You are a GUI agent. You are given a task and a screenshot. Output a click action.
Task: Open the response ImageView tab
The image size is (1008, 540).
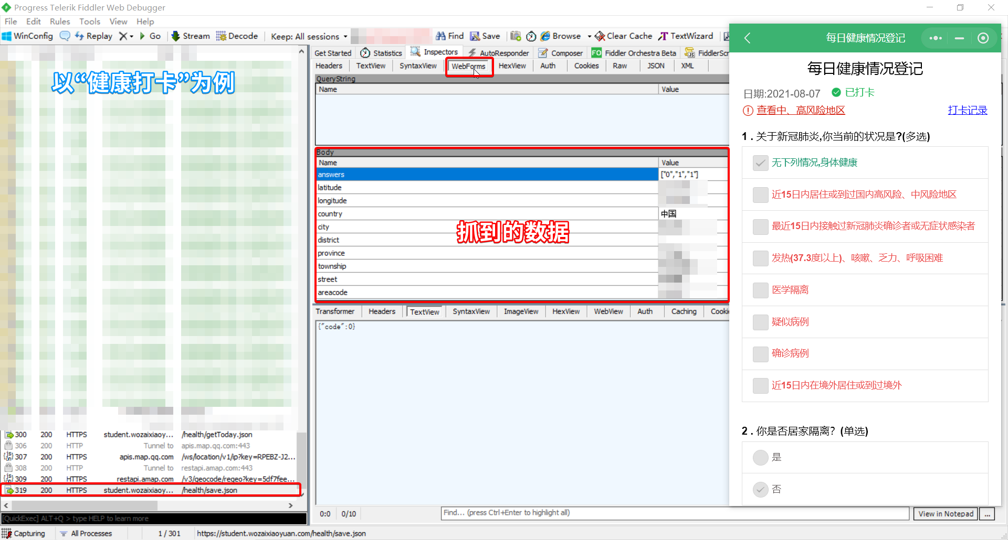click(x=521, y=311)
